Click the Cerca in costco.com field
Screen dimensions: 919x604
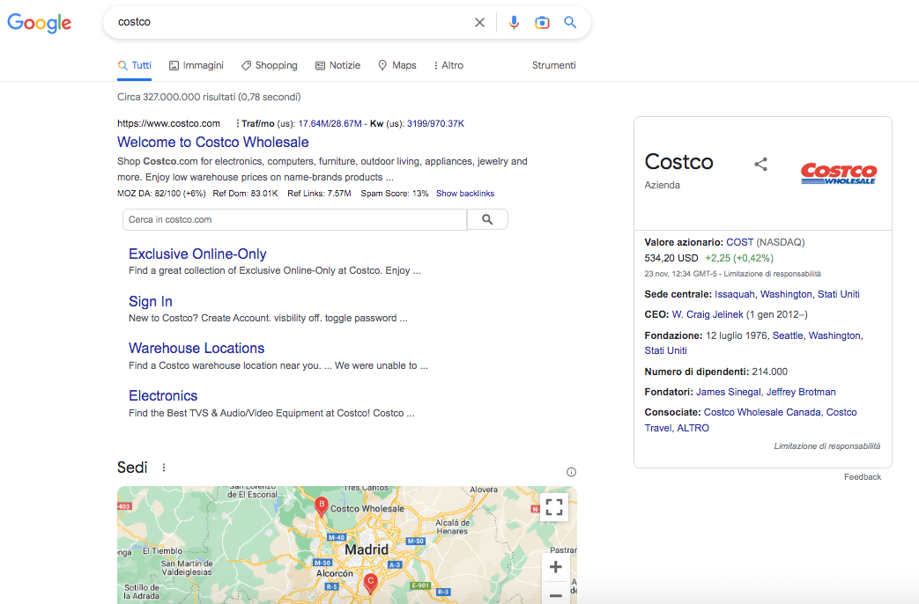point(294,219)
